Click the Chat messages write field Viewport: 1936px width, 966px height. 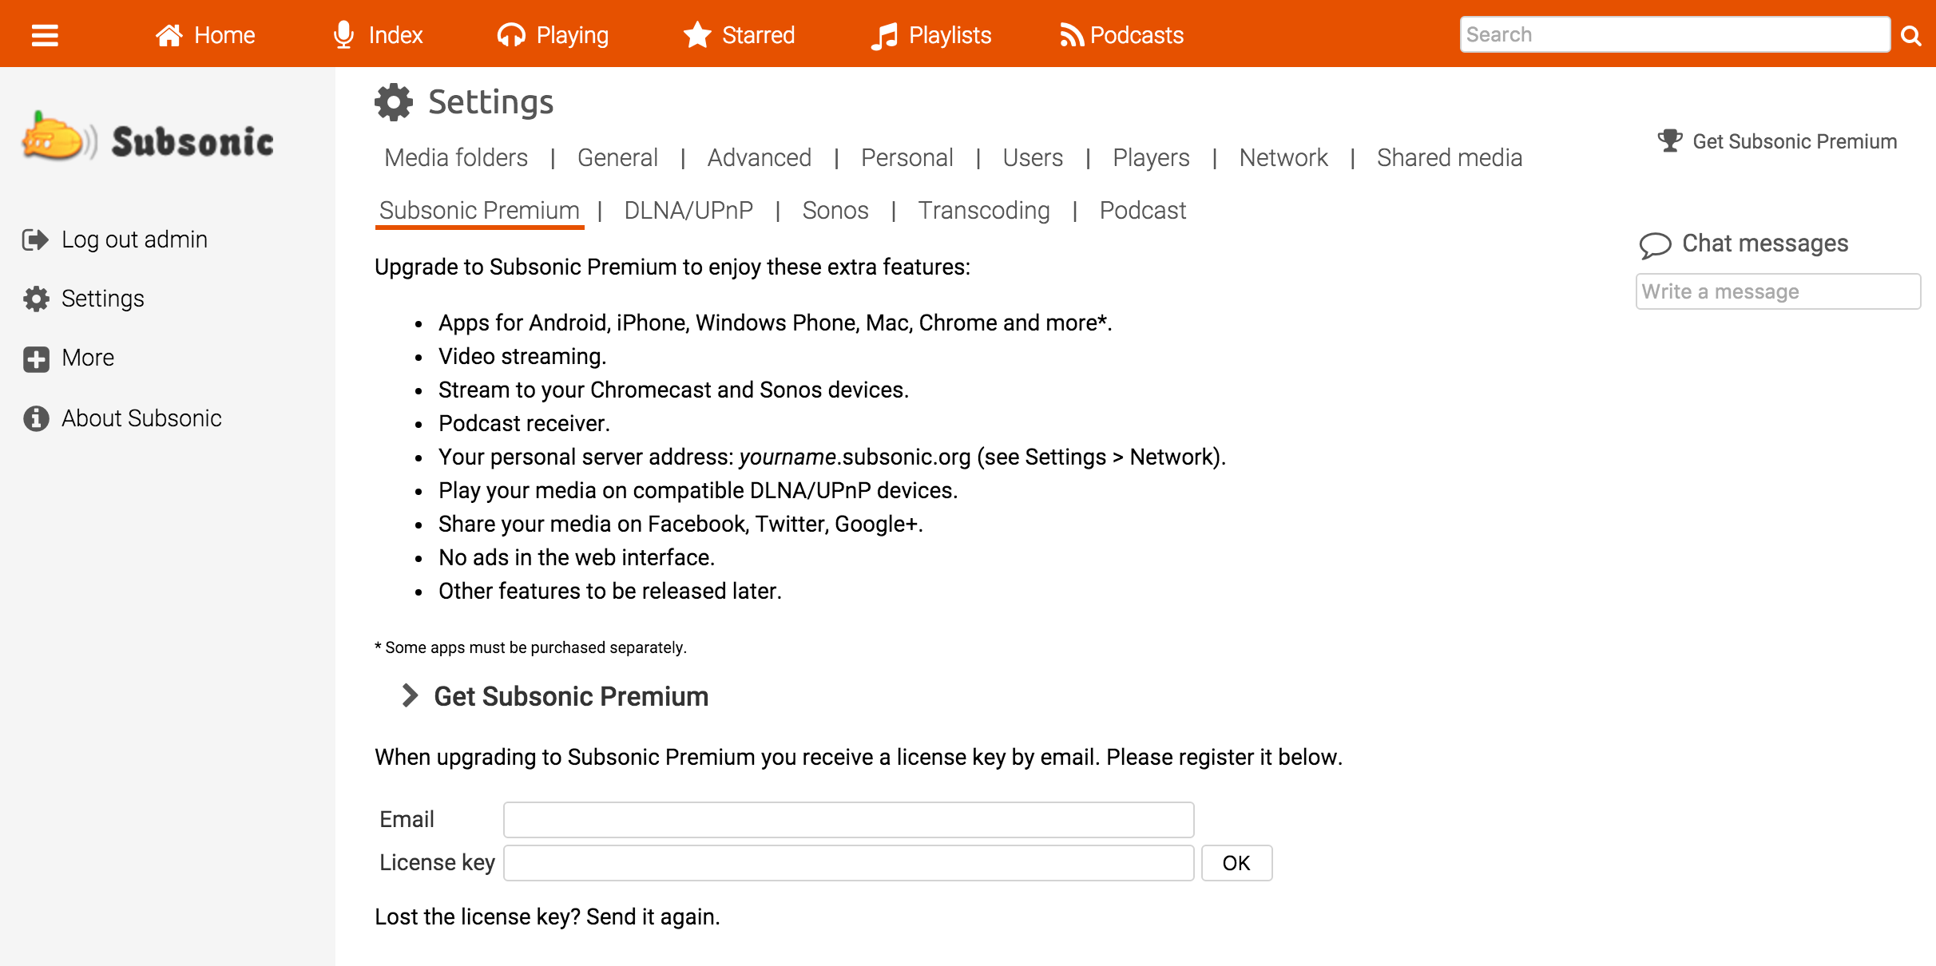1775,291
